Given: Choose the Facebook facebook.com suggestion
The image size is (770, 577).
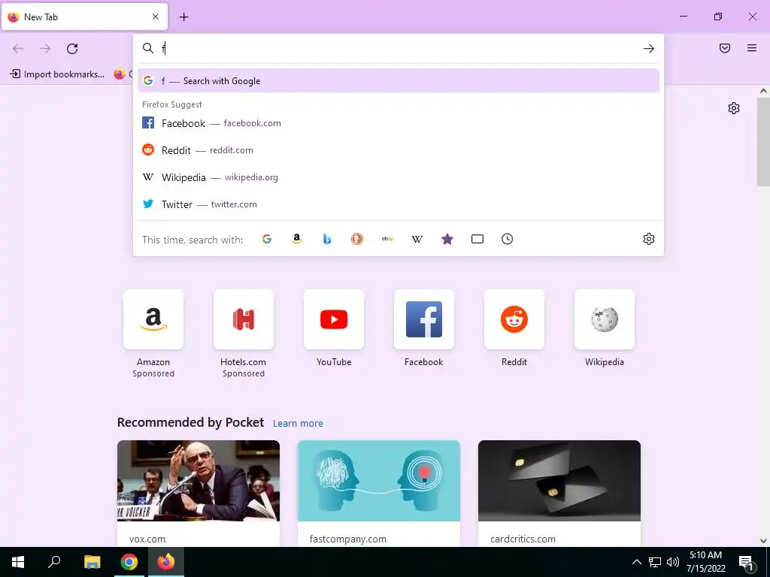Looking at the screenshot, I should point(399,123).
